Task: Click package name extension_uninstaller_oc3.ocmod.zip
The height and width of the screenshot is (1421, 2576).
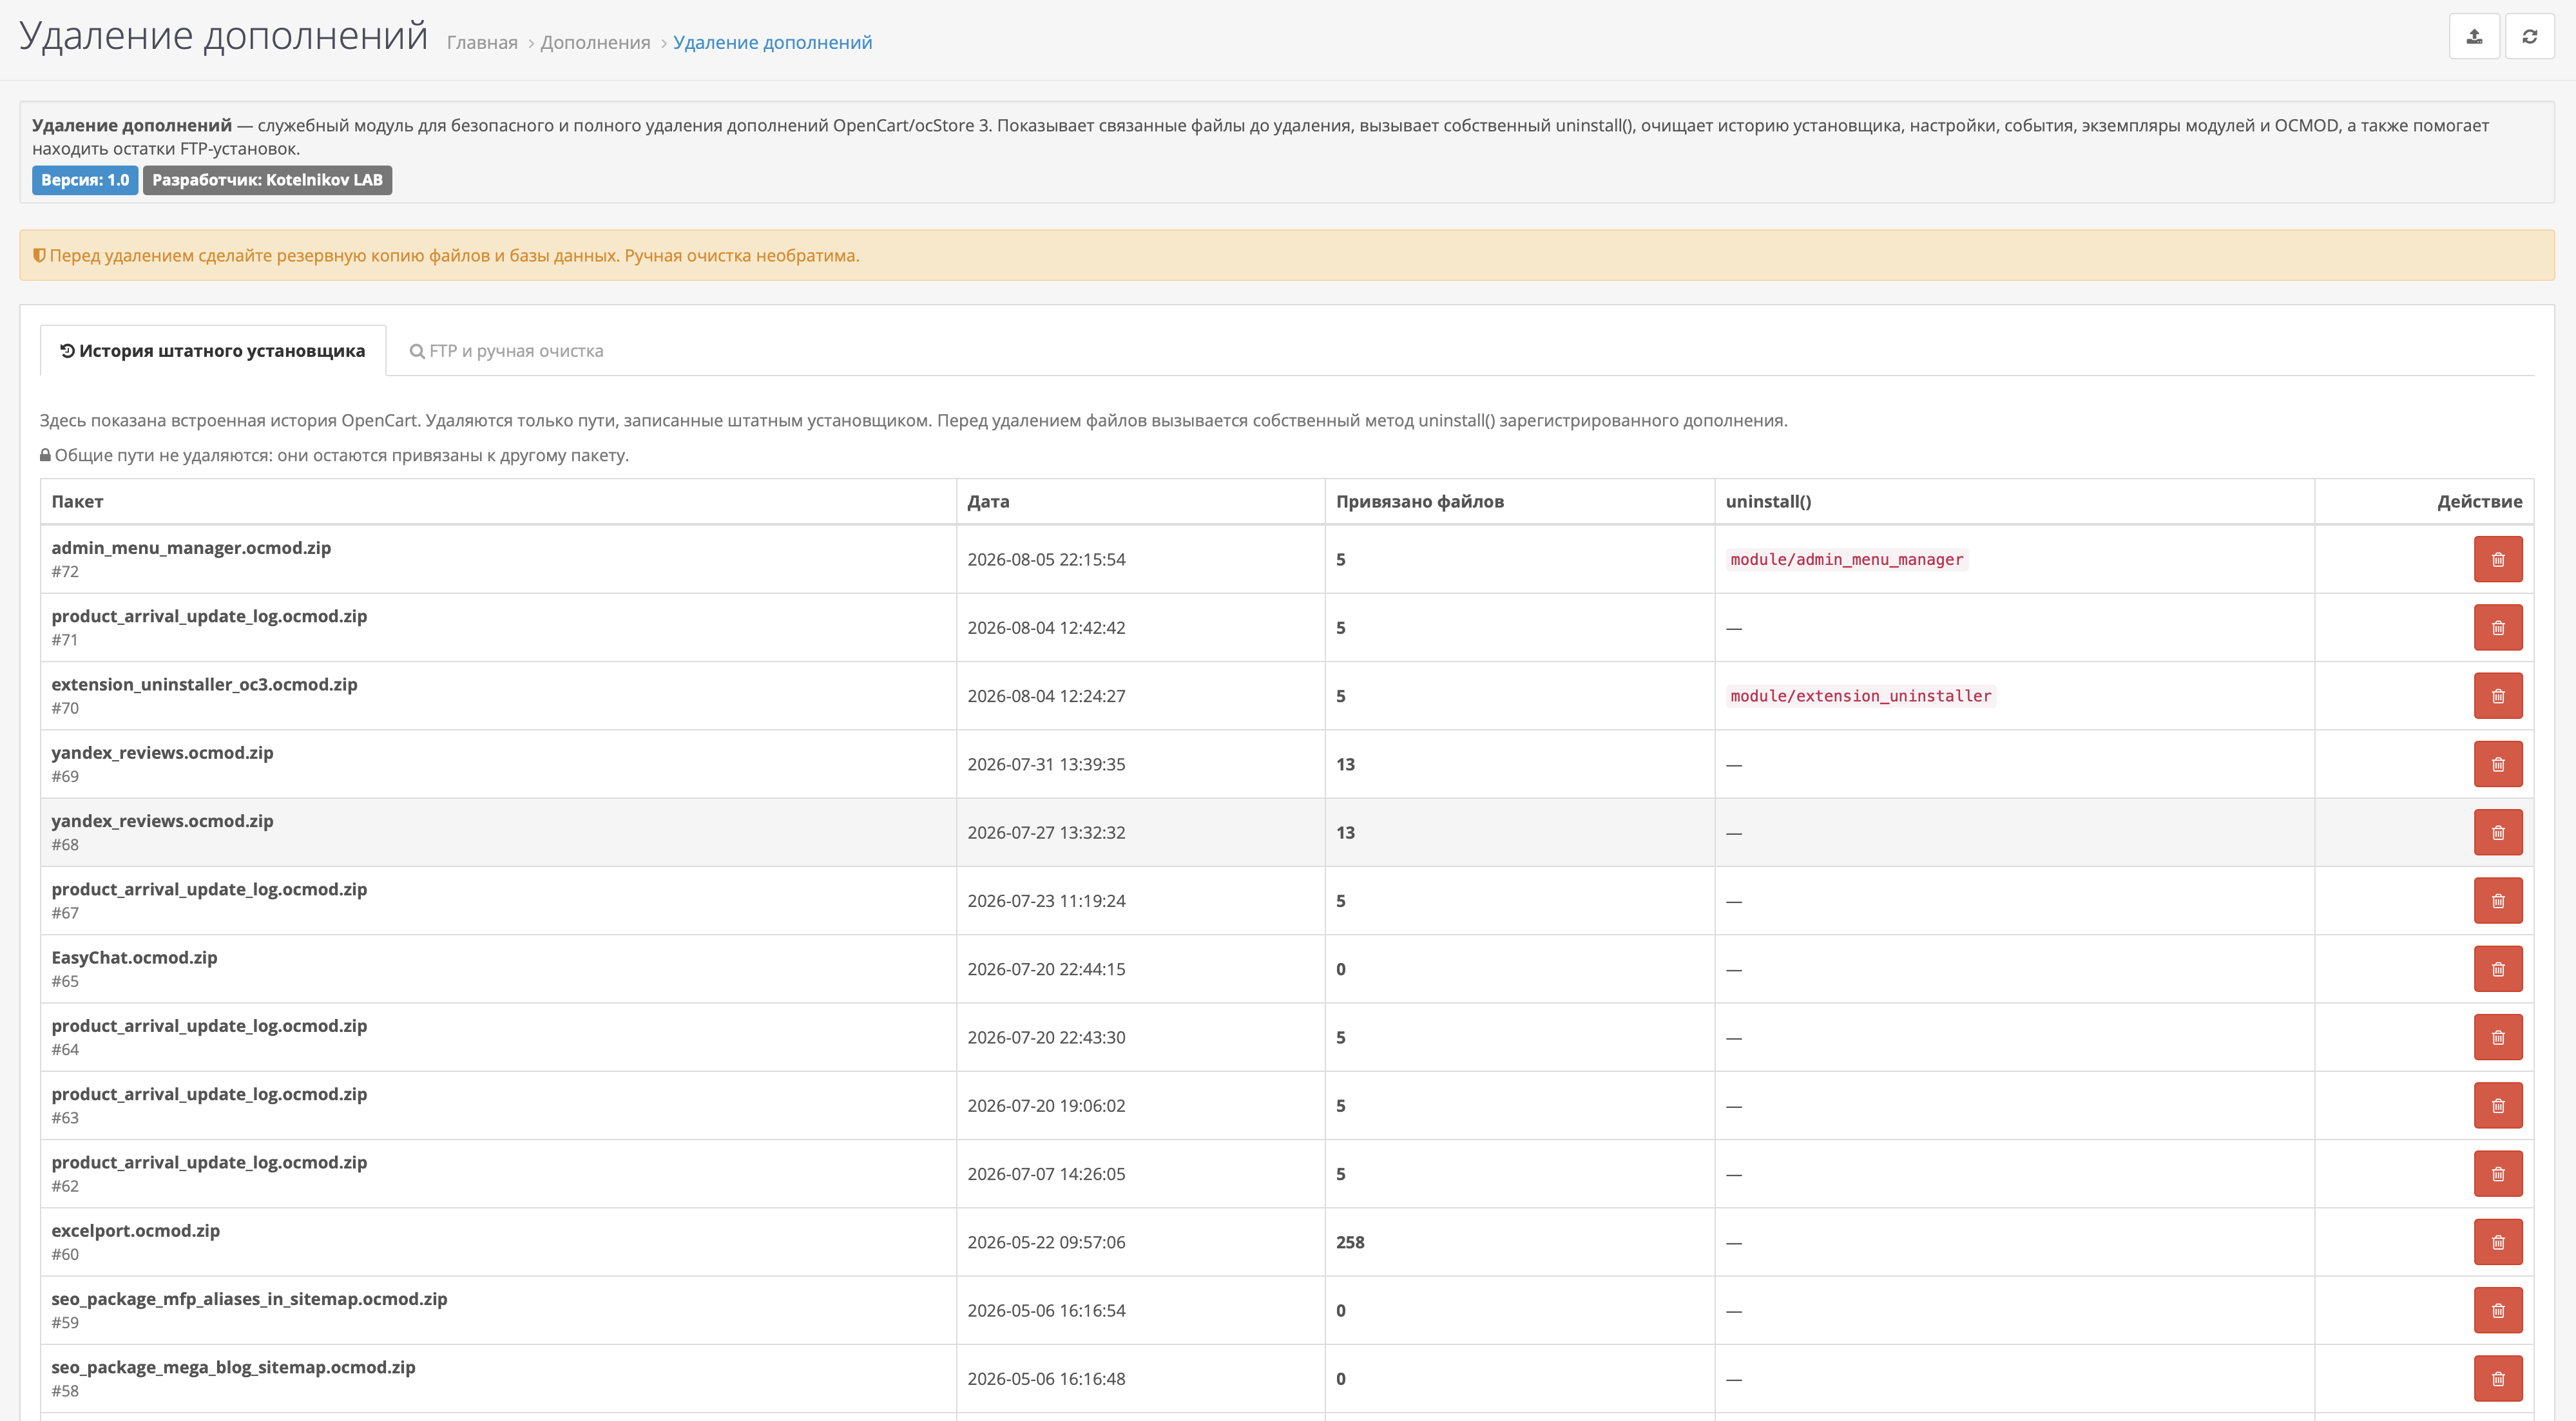Action: (204, 684)
